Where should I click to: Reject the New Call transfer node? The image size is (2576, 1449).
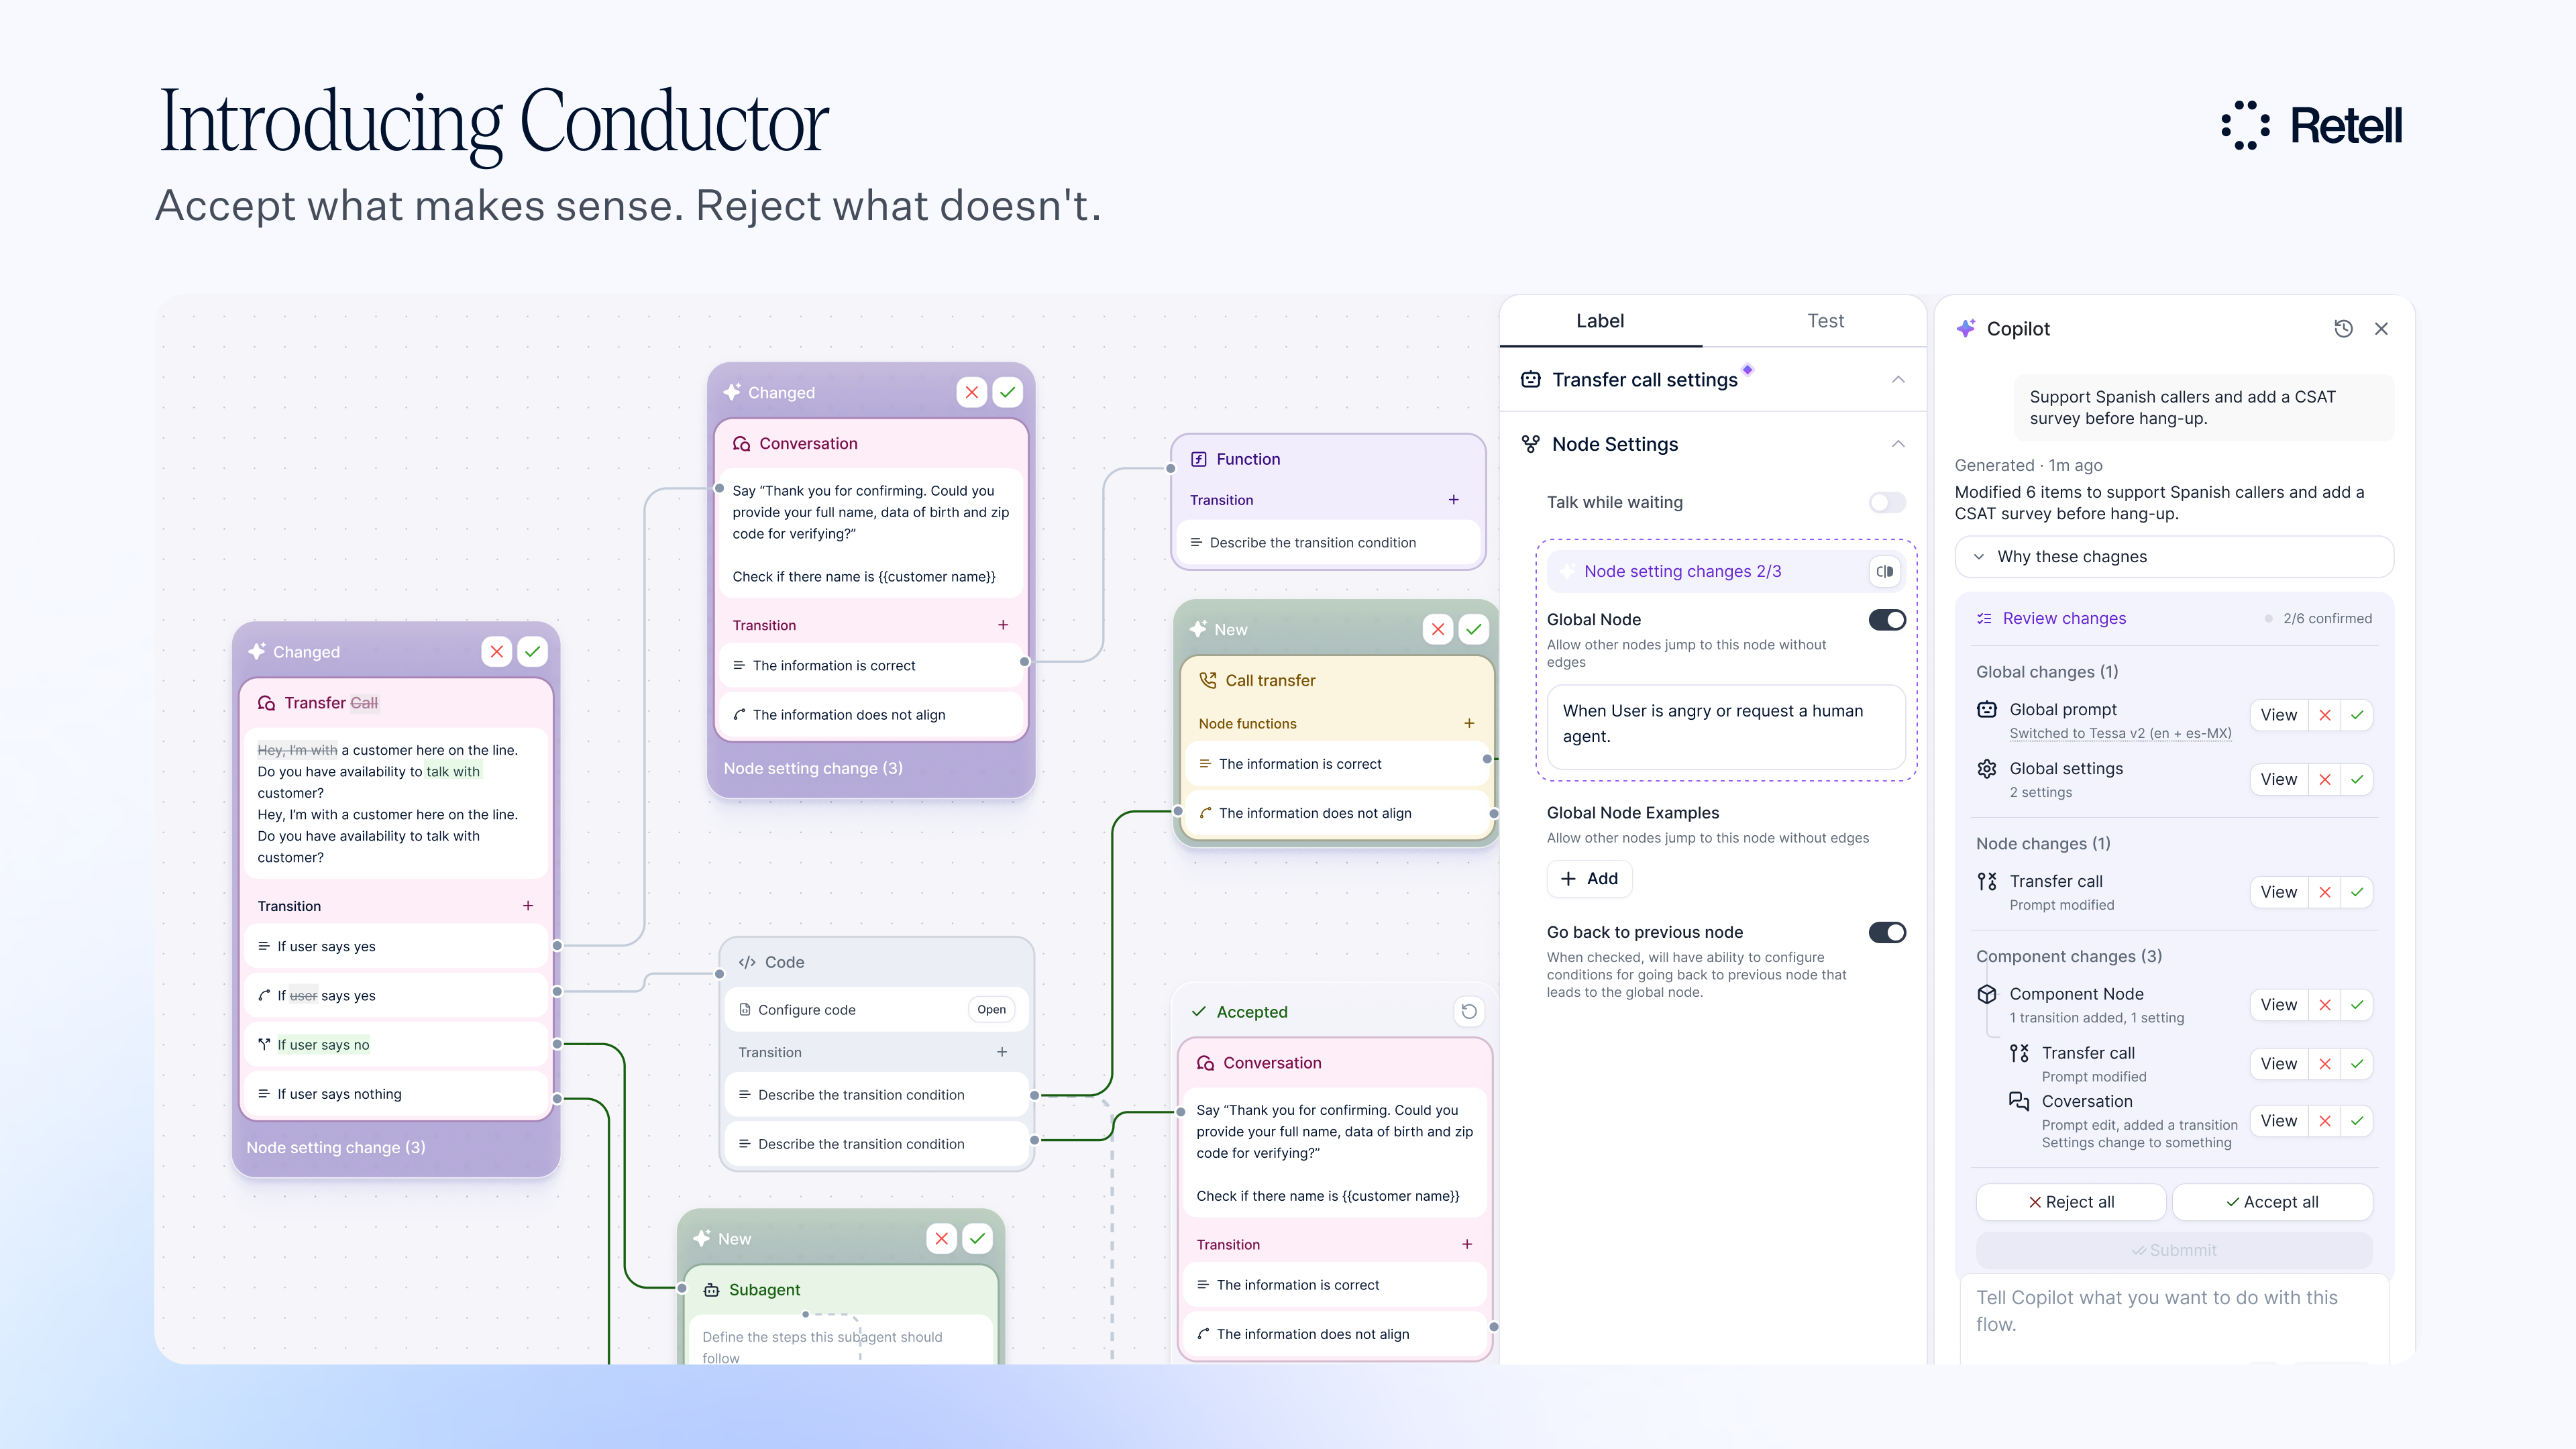click(x=1438, y=630)
